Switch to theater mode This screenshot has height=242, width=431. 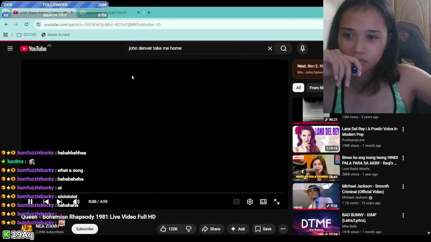pos(263,202)
